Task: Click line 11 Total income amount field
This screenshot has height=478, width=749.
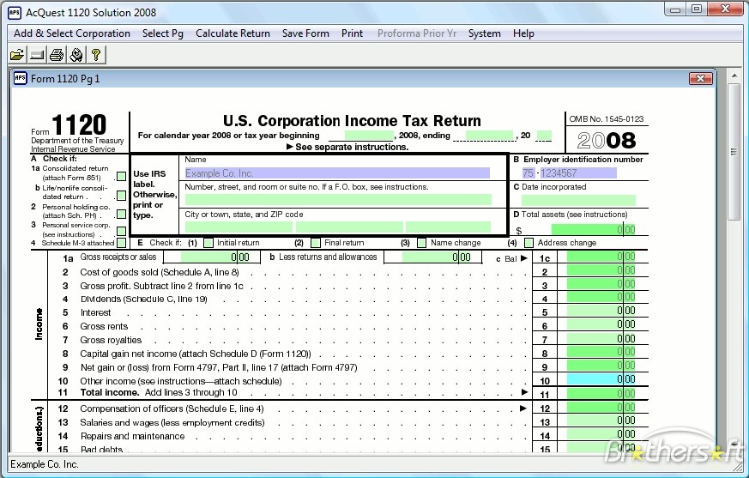Action: 601,393
